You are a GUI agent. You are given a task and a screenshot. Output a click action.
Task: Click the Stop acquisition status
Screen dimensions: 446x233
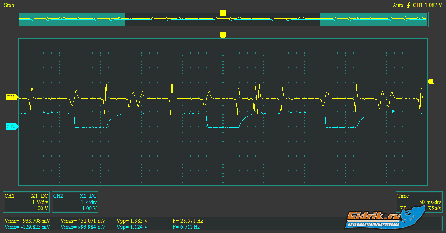(9, 5)
